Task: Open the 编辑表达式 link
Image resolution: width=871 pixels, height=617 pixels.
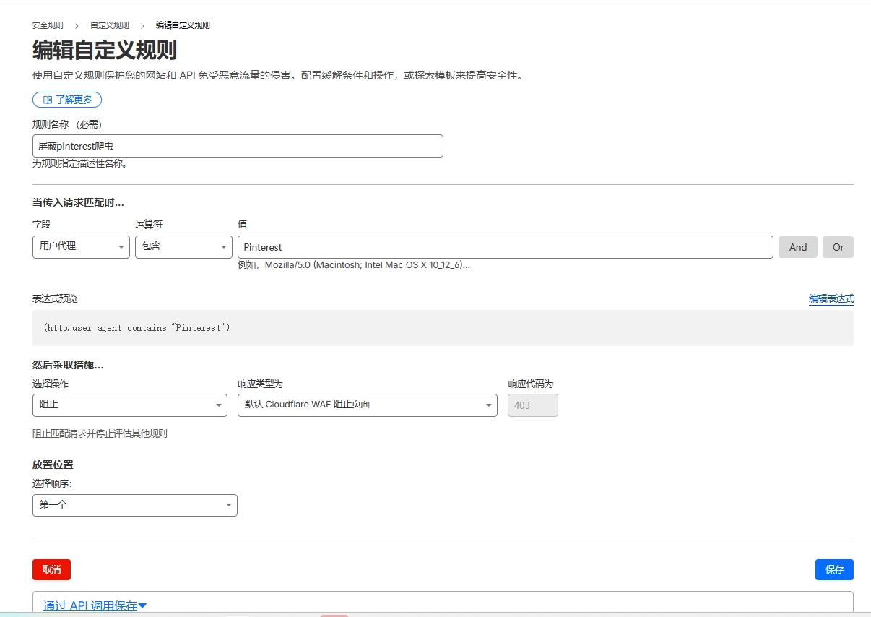Action: pyautogui.click(x=831, y=298)
